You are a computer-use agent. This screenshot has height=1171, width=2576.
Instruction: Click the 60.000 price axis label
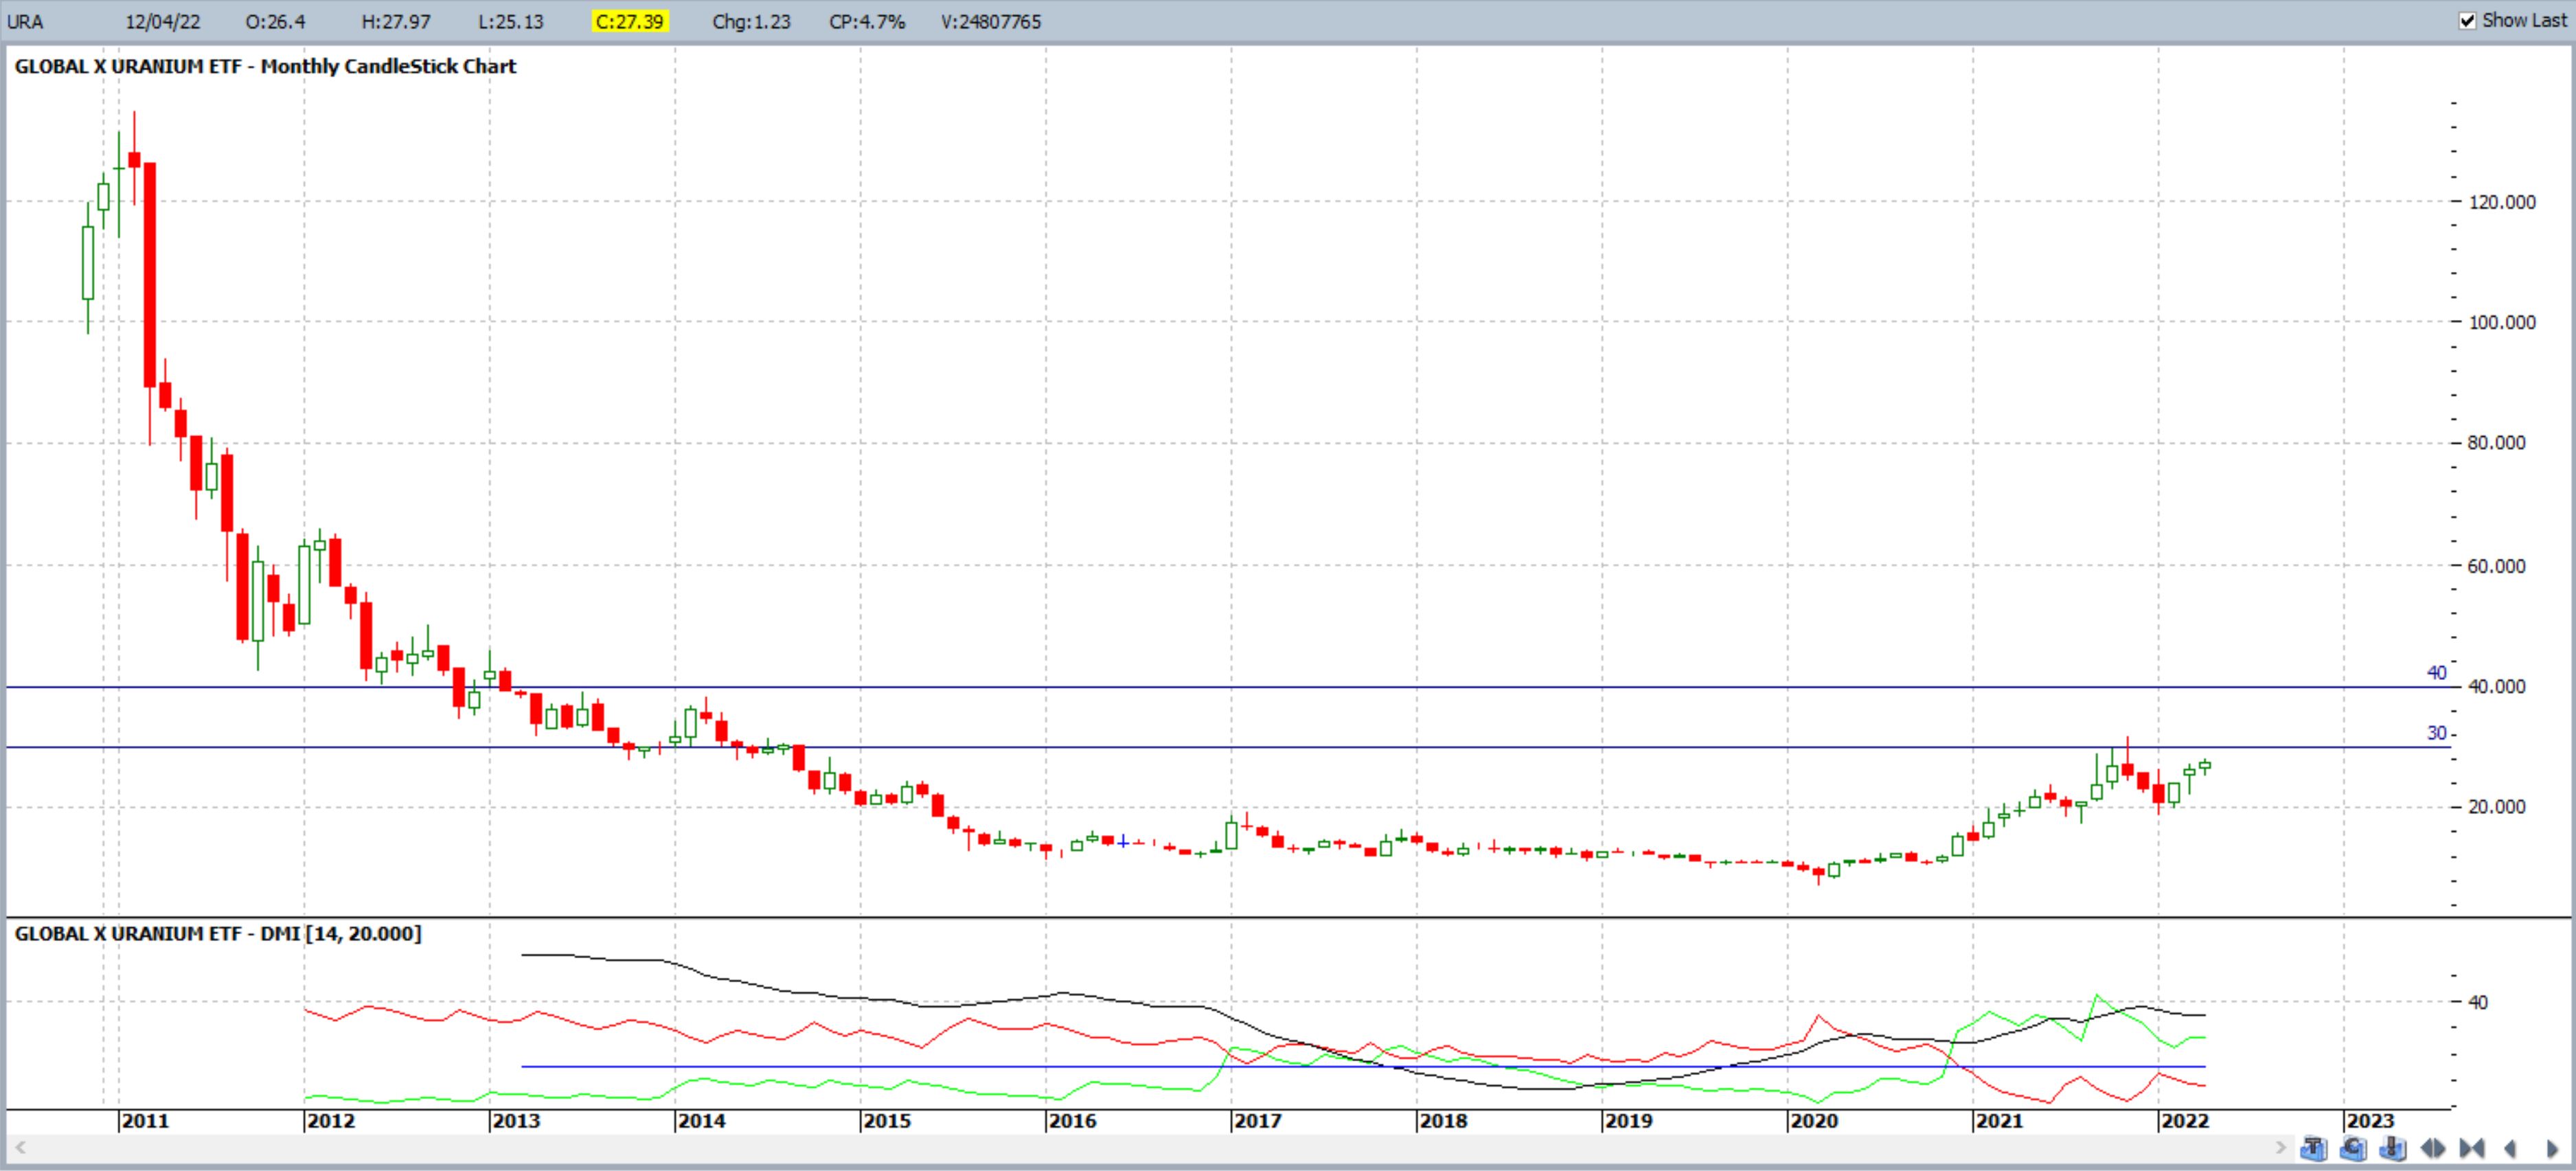click(x=2497, y=566)
